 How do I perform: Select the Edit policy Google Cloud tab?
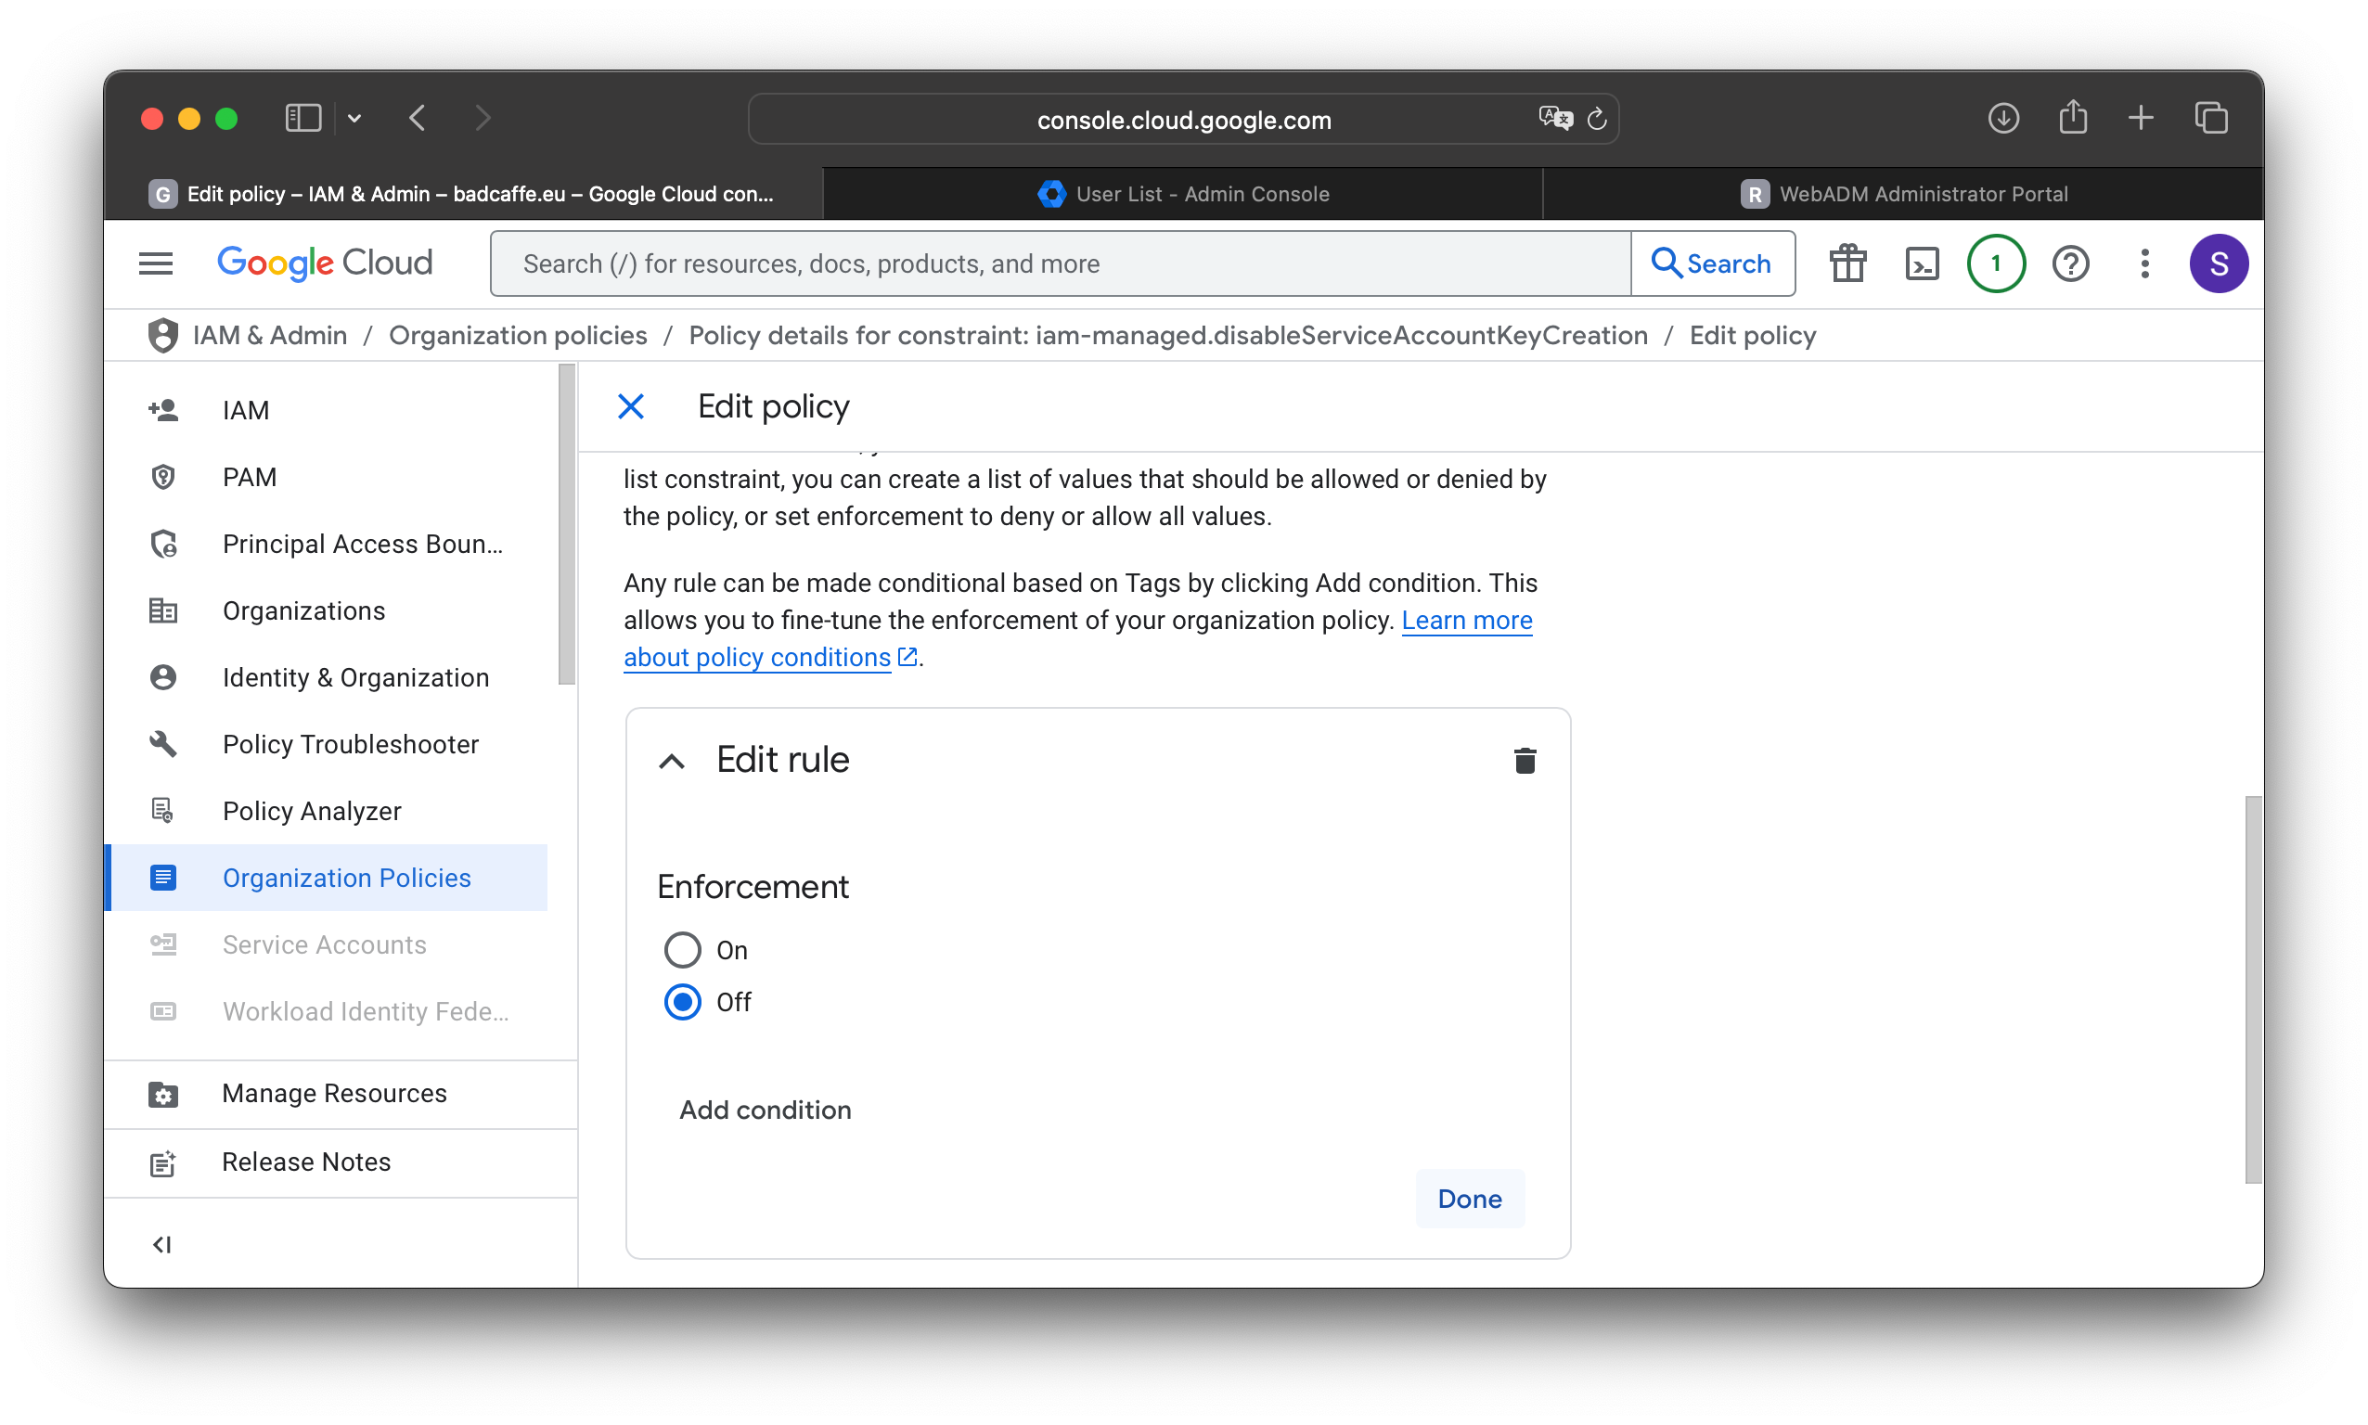point(463,194)
